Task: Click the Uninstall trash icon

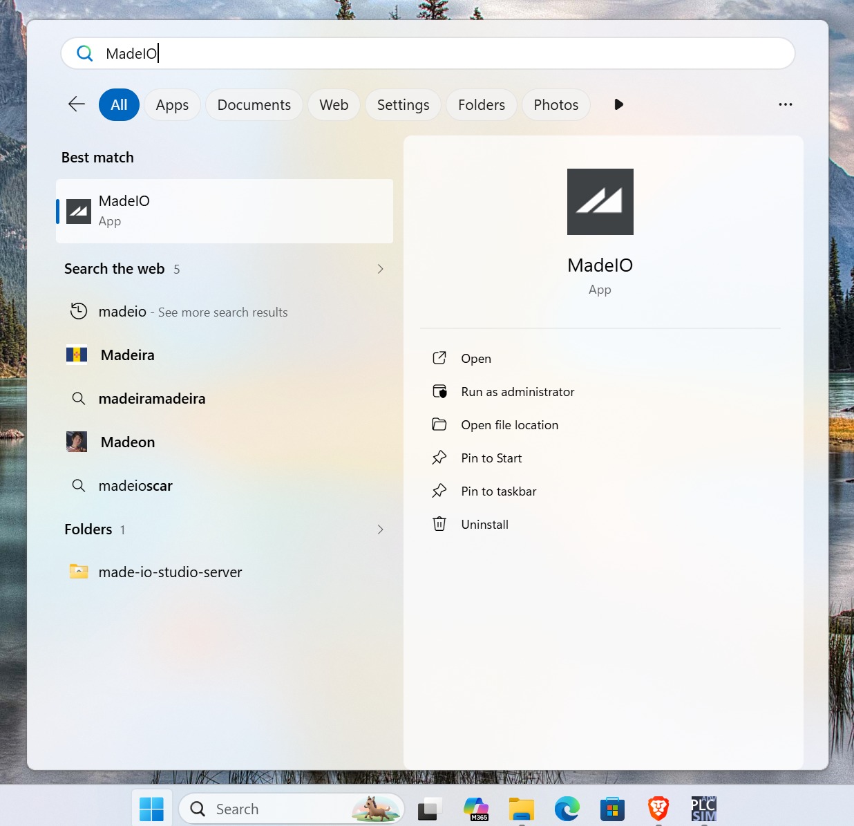Action: pos(439,524)
